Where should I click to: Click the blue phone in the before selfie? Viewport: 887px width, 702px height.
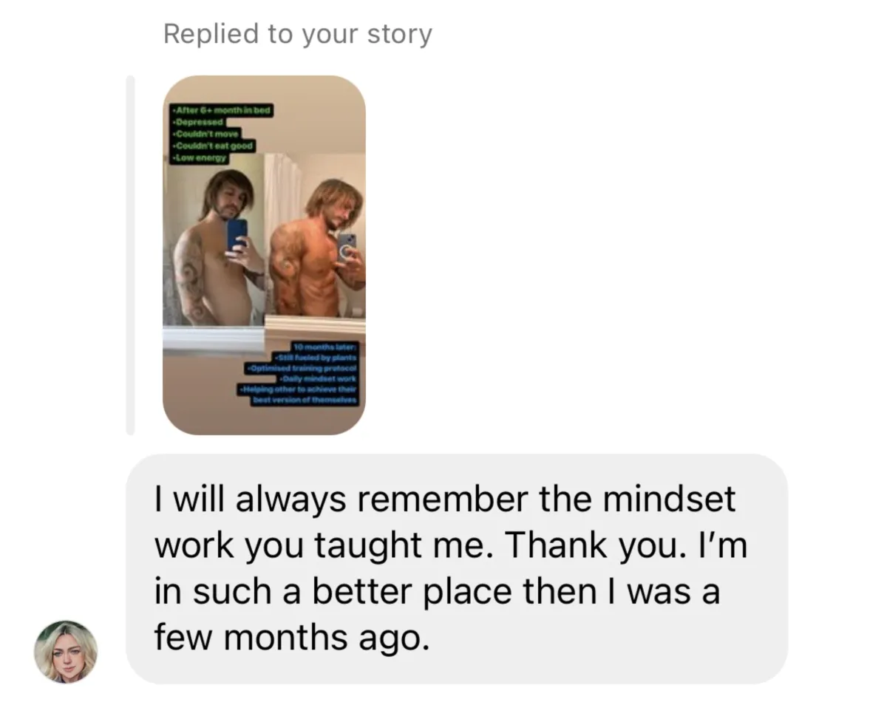click(x=236, y=235)
